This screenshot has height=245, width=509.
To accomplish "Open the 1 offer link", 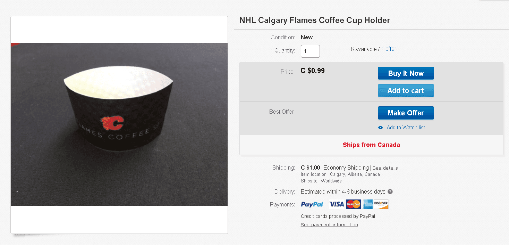I will [389, 49].
